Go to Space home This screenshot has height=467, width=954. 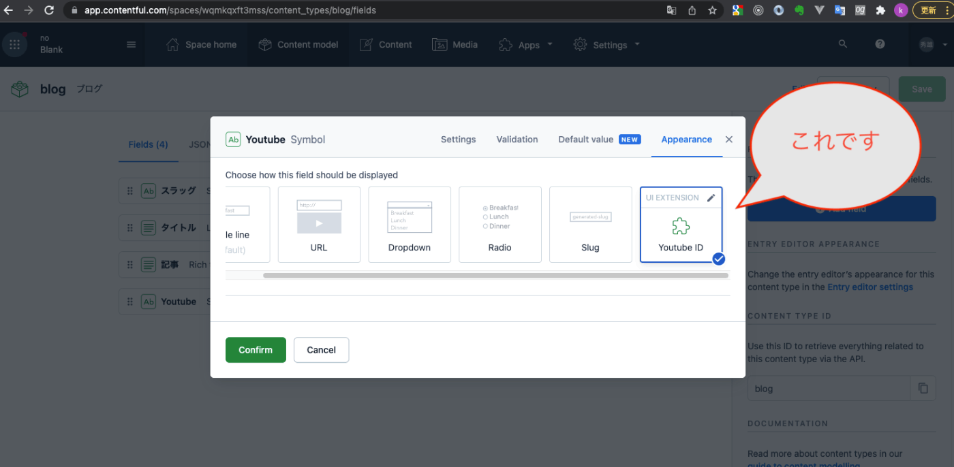pos(202,44)
